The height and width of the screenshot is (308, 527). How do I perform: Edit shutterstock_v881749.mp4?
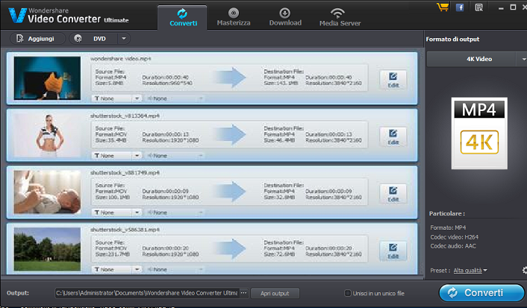(393, 194)
